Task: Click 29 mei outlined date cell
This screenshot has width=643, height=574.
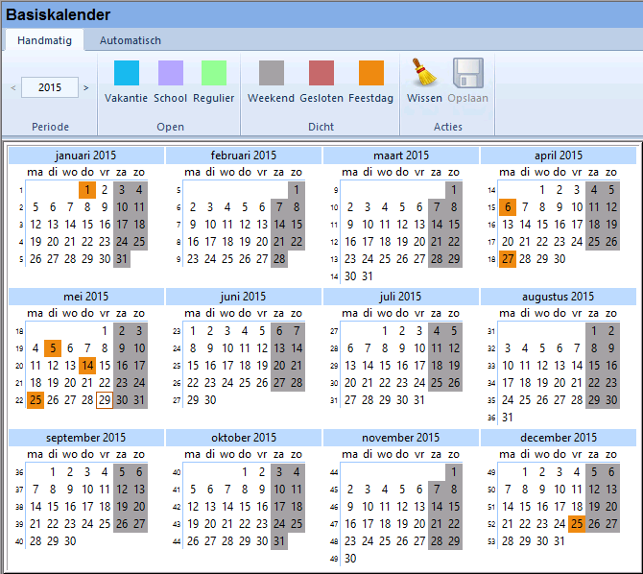Action: [x=105, y=399]
